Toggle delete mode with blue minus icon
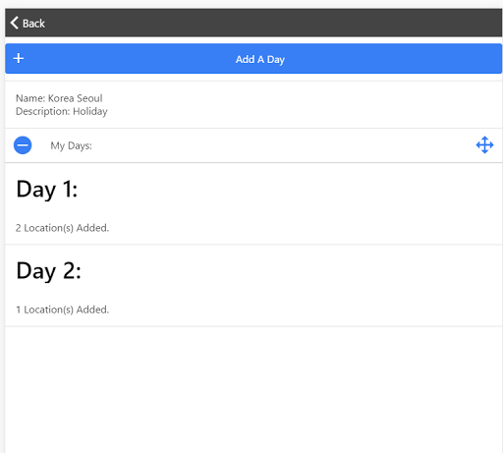The height and width of the screenshot is (453, 503). pyautogui.click(x=23, y=145)
